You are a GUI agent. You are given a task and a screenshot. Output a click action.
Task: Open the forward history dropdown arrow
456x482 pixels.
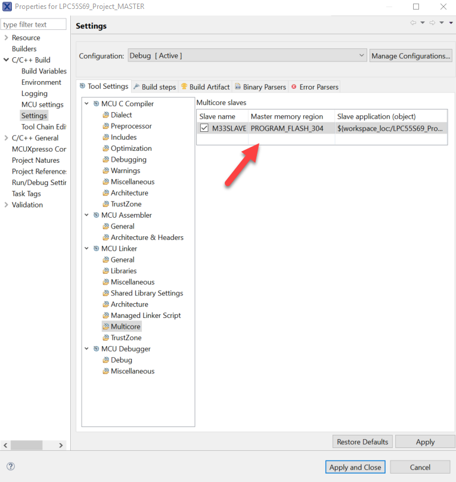click(x=442, y=23)
